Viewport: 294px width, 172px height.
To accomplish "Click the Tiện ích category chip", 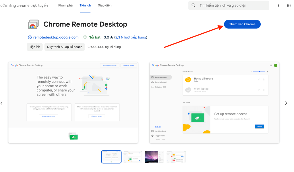I will 35,47.
